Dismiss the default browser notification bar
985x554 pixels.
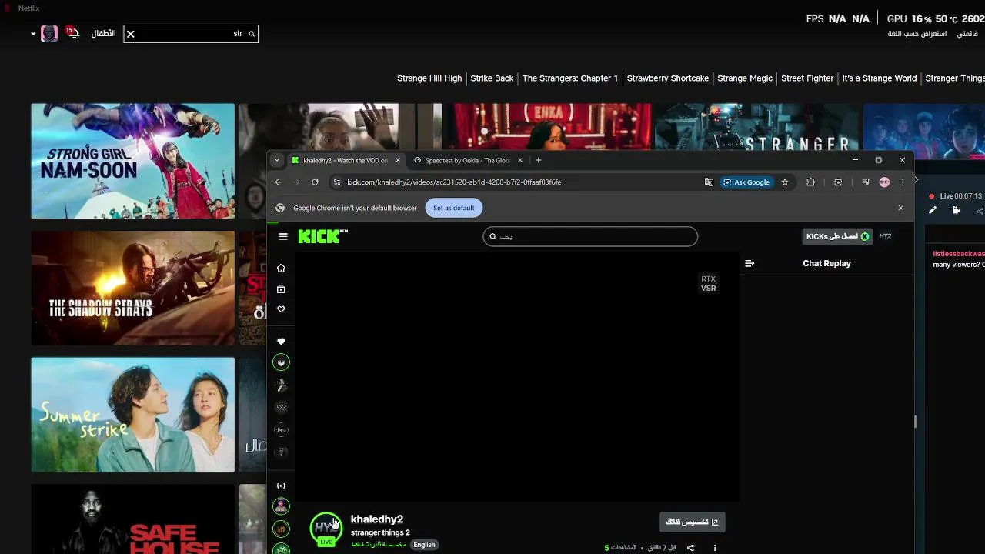[900, 208]
